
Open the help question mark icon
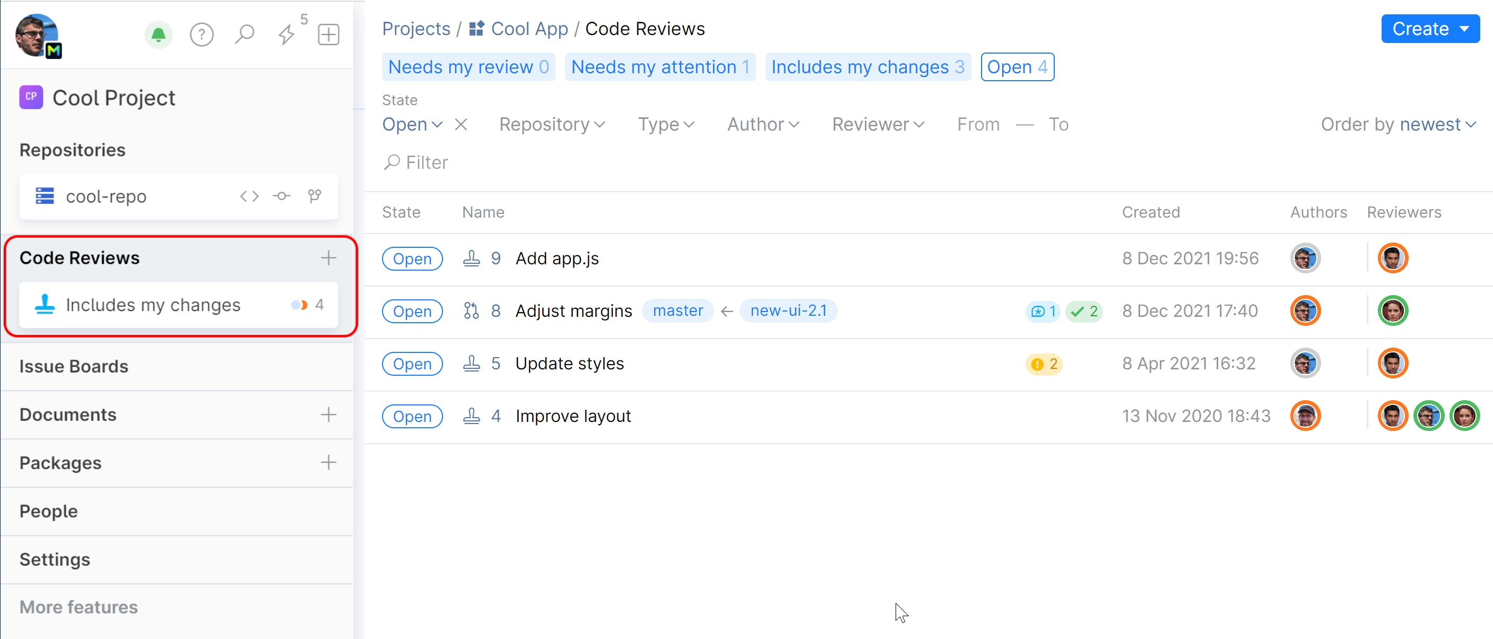point(202,35)
